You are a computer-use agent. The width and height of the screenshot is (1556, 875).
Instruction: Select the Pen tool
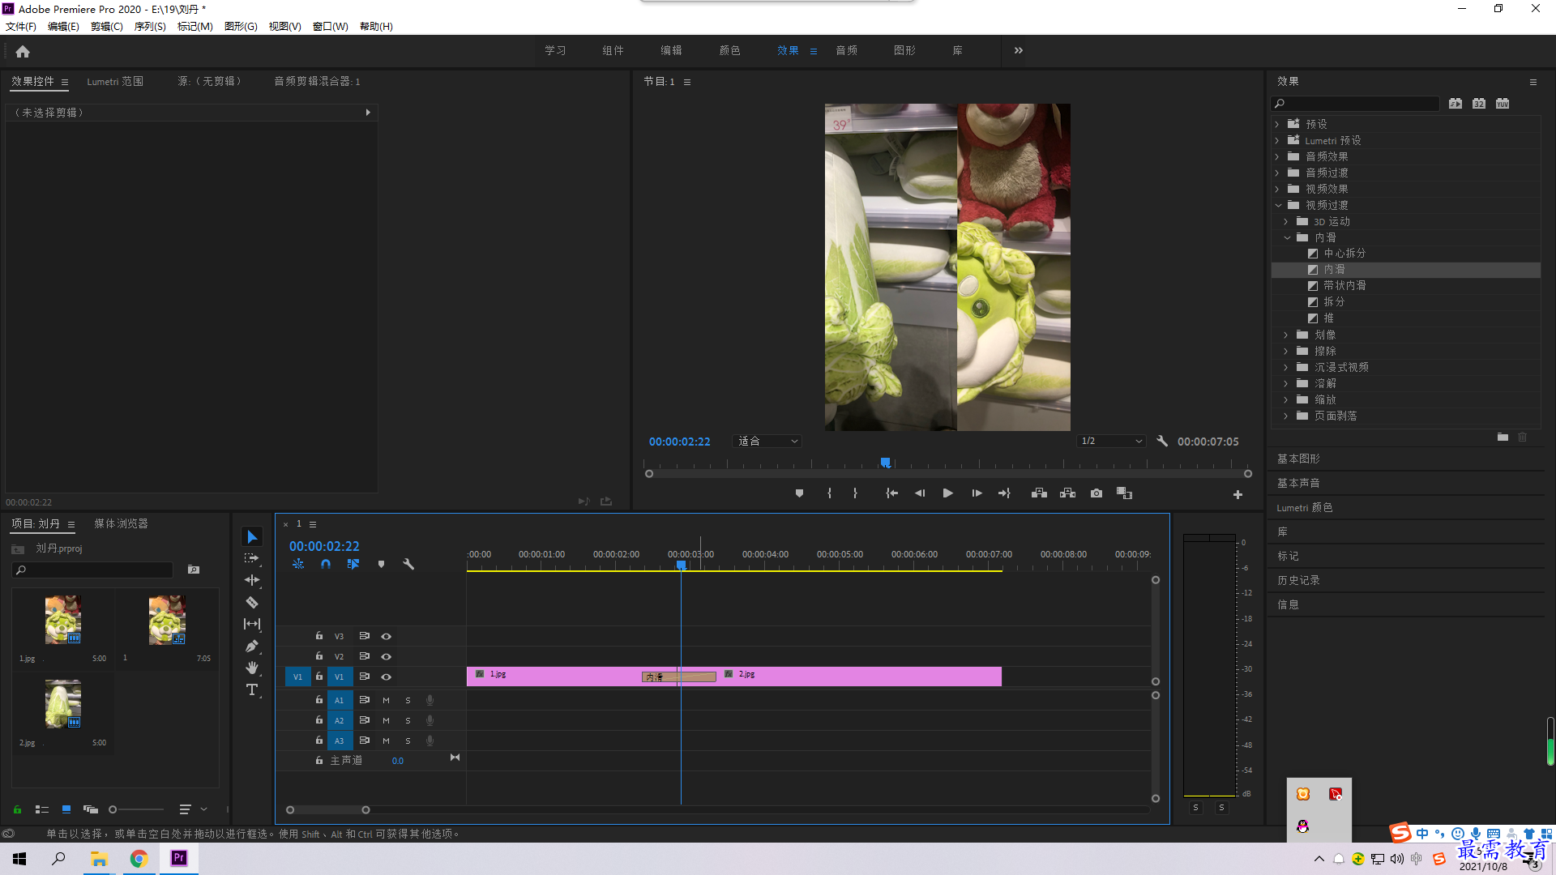252,646
